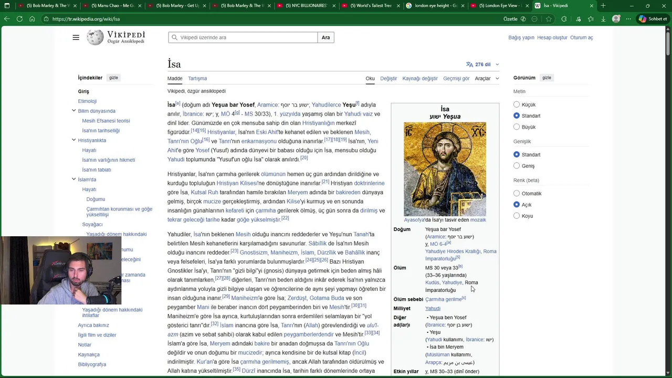Image resolution: width=672 pixels, height=378 pixels.
Task: Click the Copilot rewrite icon beside Özetle
Action: [x=523, y=19]
